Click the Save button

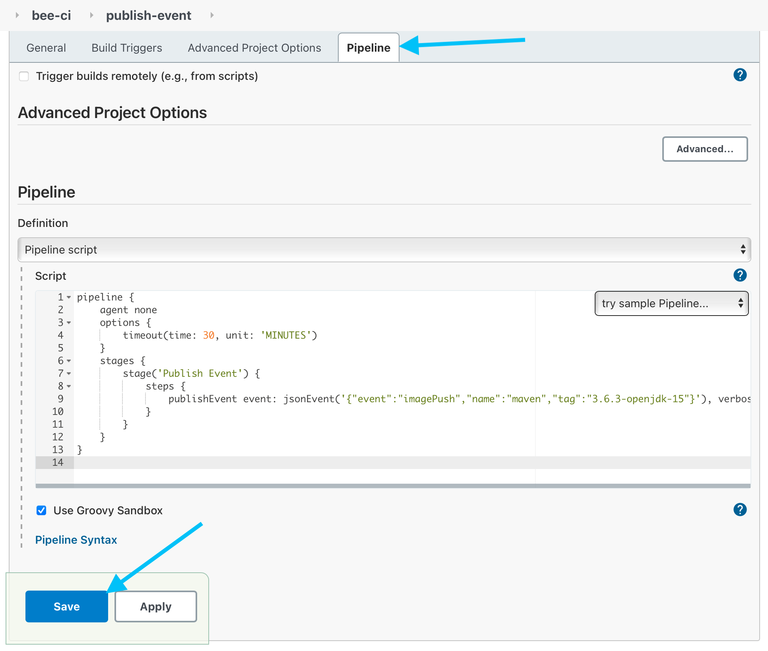[x=66, y=606]
